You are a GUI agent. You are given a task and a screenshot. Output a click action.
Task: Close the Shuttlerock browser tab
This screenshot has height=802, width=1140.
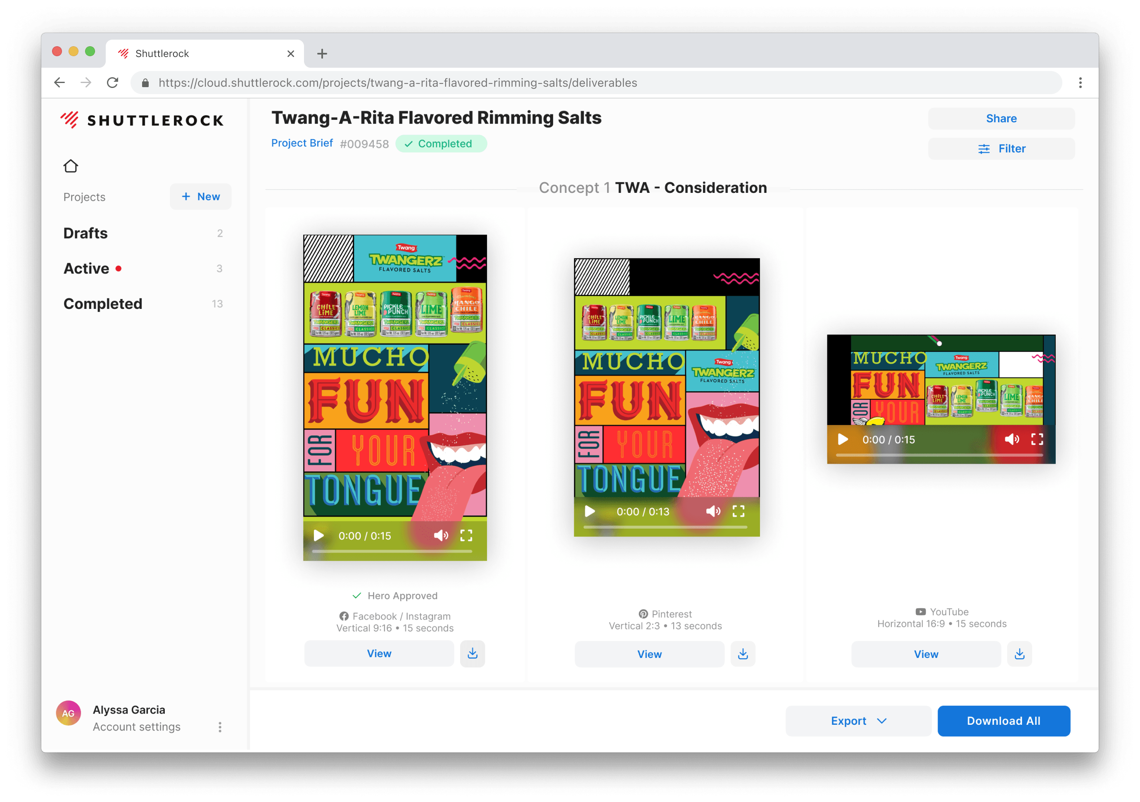click(291, 54)
